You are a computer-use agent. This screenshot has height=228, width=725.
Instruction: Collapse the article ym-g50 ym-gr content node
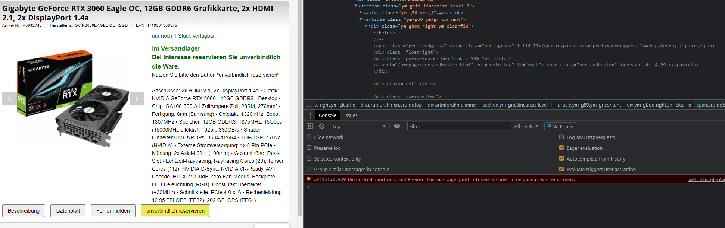pos(361,19)
